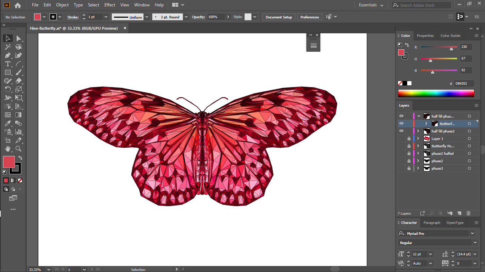
Task: Open the Opacity dropdown arrow
Action: coord(228,17)
